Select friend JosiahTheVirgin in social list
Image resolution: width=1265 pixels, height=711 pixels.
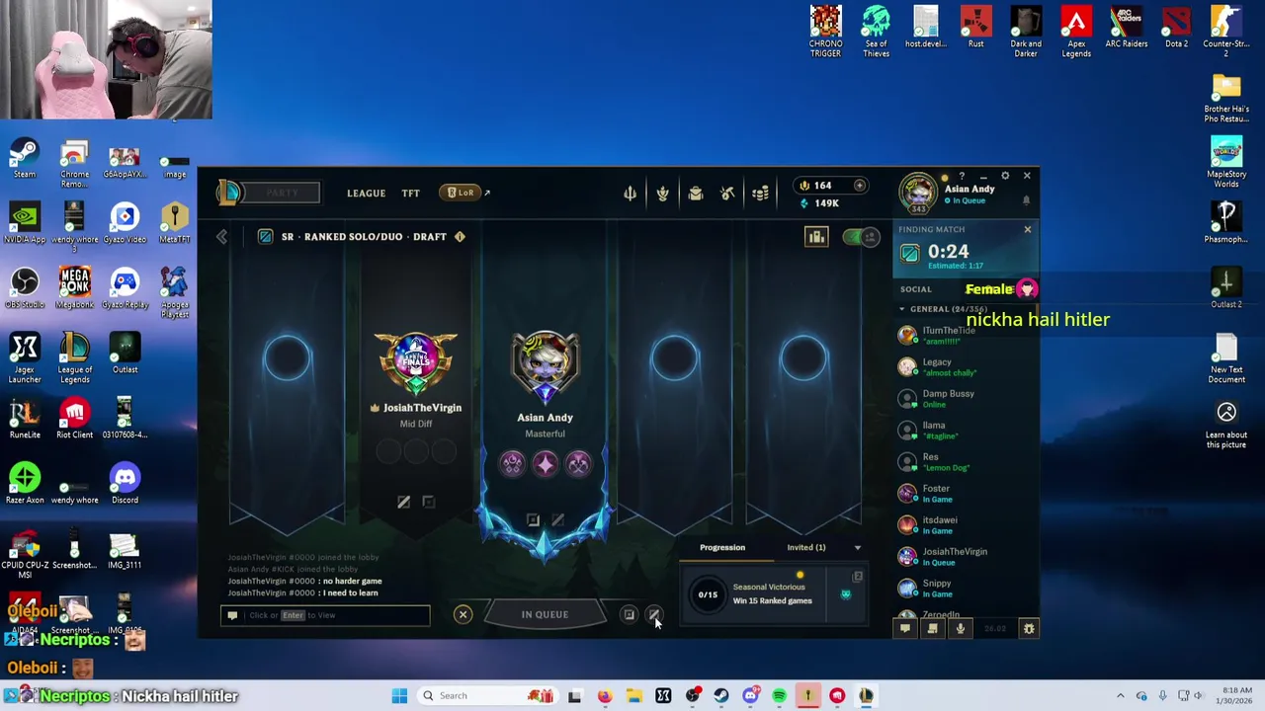click(968, 557)
